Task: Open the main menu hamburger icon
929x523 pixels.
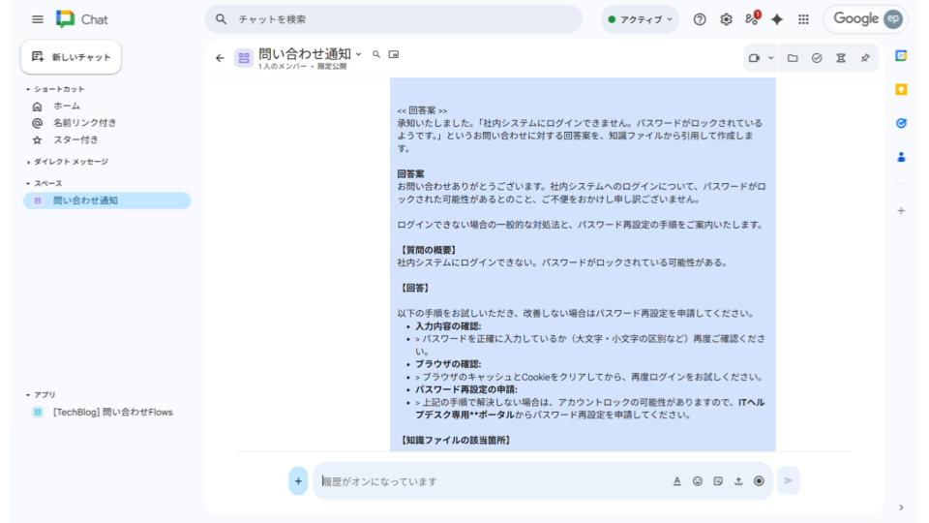Action: tap(38, 19)
